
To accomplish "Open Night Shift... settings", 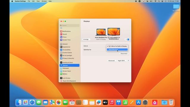I will [x=122, y=61].
